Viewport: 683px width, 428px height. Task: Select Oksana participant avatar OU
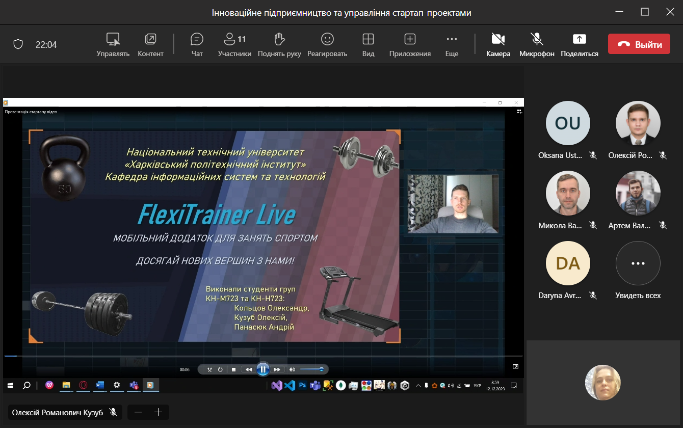567,123
